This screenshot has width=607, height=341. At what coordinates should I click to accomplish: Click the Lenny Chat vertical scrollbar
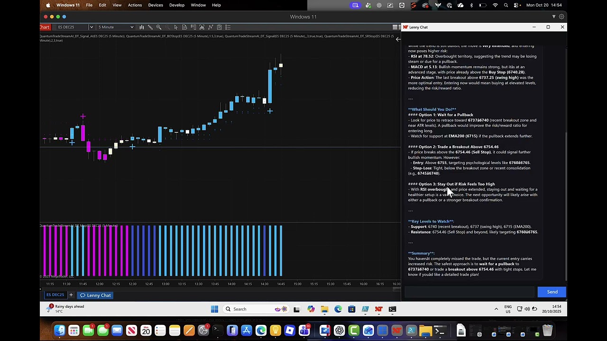click(566, 204)
